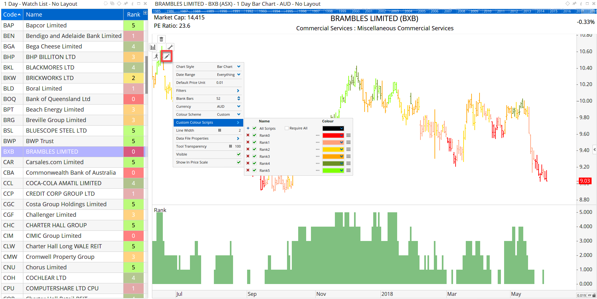Click the running man actions icon
This screenshot has height=299, width=597.
(156, 57)
